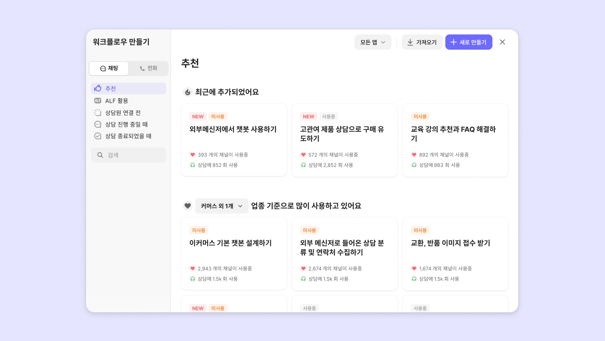
Task: Click the download icon on 가져오기
Action: click(410, 42)
